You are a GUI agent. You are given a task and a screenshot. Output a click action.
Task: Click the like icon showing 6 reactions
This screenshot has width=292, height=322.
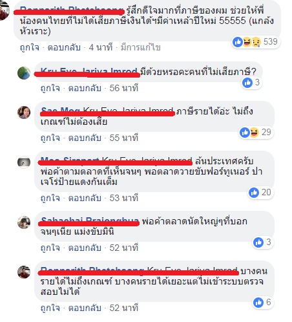click(x=258, y=303)
